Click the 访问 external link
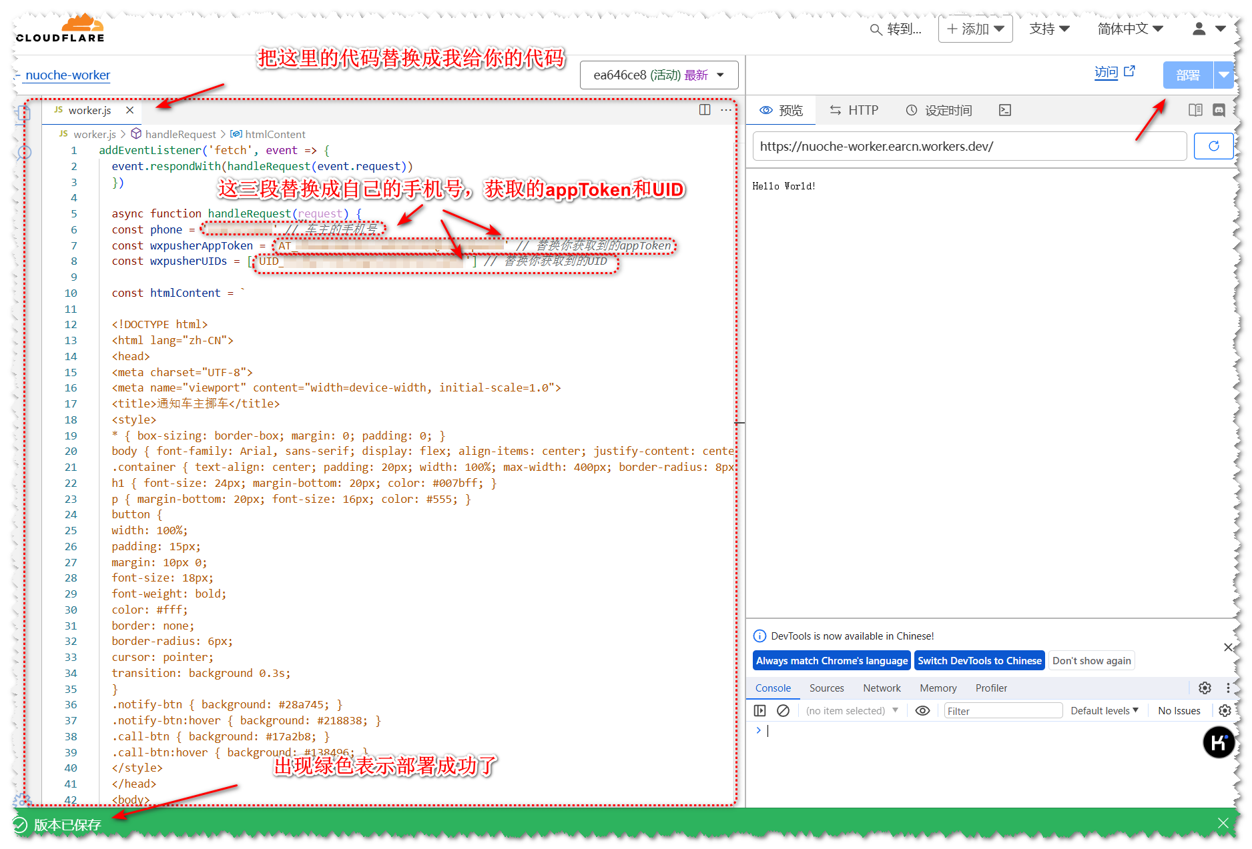Screen dimensions: 1252x849 1115,72
